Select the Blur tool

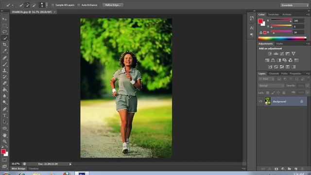[x=4, y=96]
